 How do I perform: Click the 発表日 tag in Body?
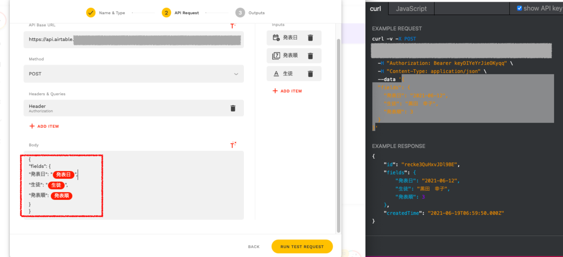point(64,175)
